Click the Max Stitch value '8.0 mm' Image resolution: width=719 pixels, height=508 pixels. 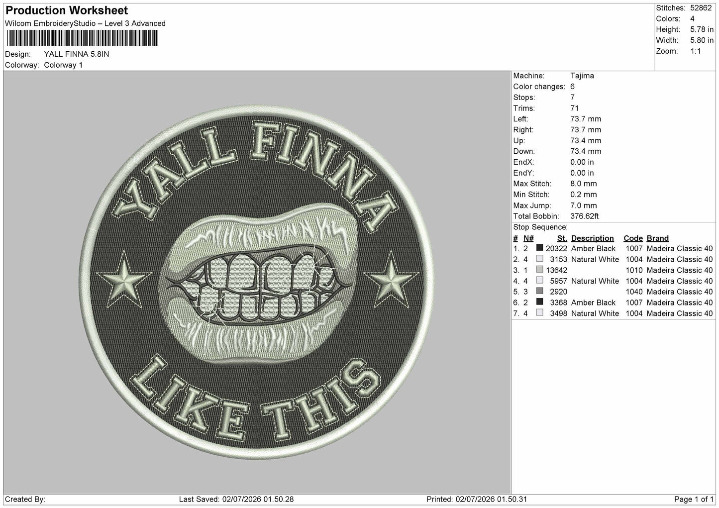[x=584, y=184]
